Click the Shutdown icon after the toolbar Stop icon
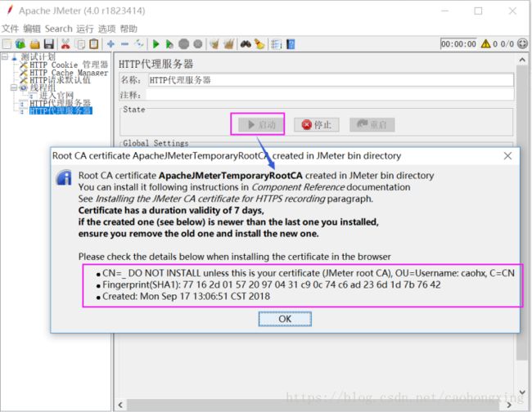Viewport: 532px width, 412px height. [198, 44]
